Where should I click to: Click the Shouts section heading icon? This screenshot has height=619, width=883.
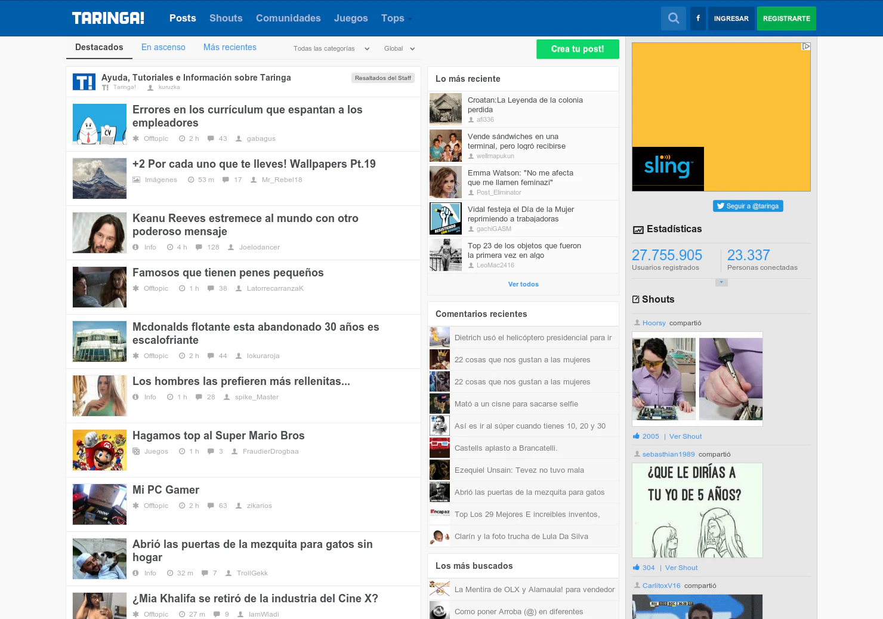(x=636, y=300)
